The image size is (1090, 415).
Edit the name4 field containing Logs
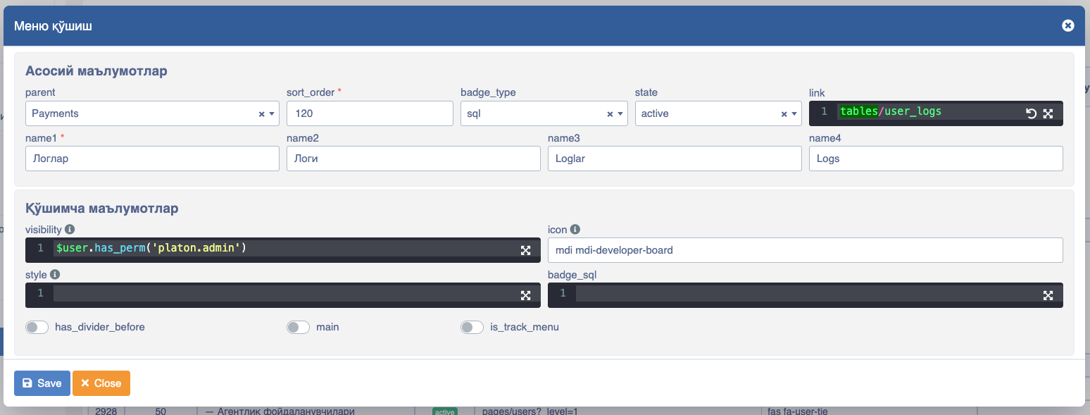936,159
